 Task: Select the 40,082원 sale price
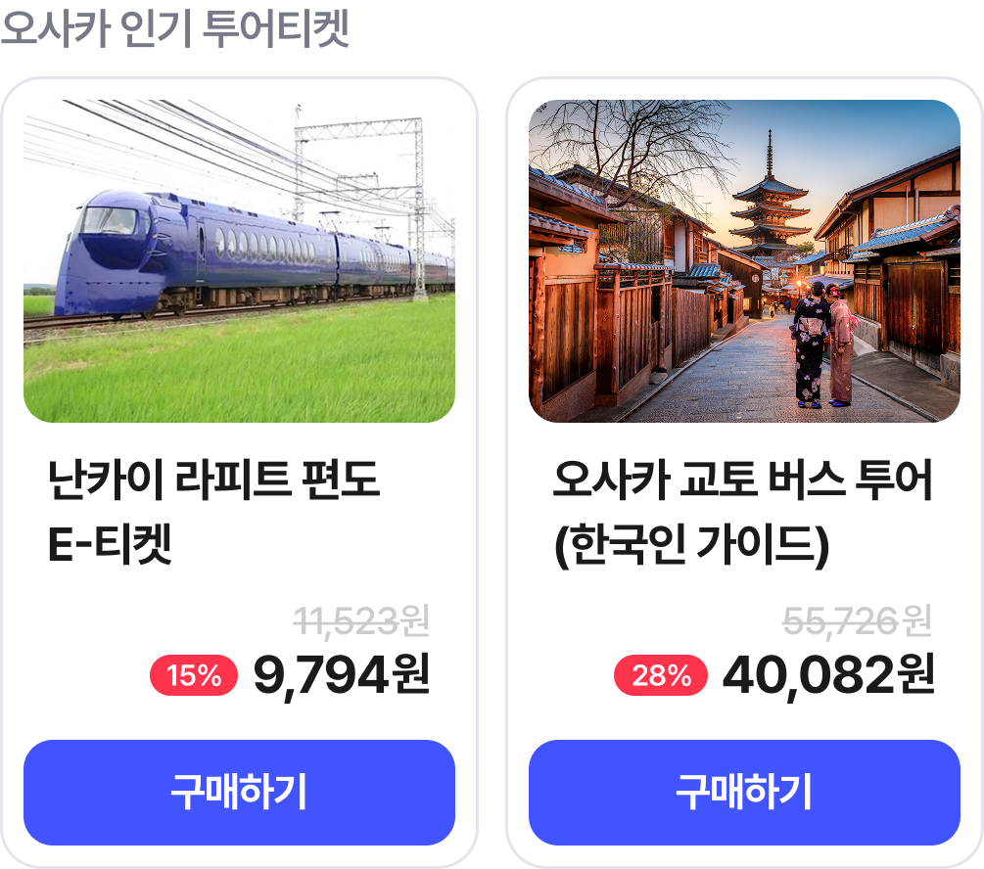point(828,675)
